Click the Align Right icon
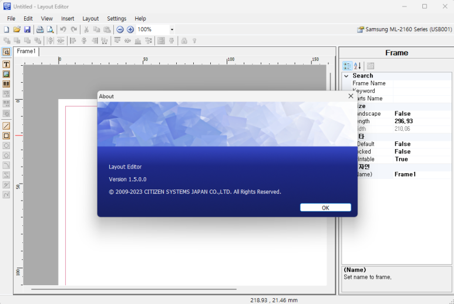This screenshot has width=454, height=304. pyautogui.click(x=95, y=40)
